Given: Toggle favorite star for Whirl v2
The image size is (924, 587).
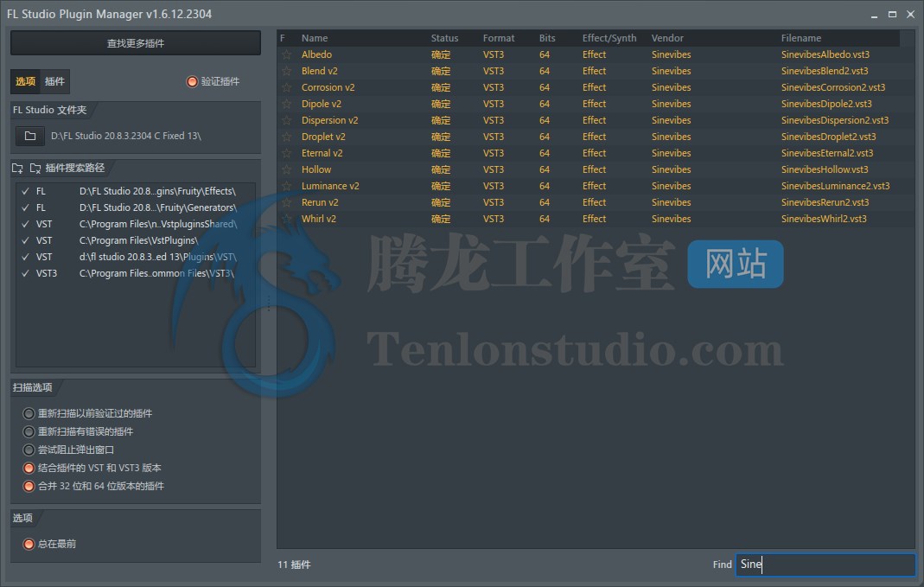Looking at the screenshot, I should tap(286, 219).
